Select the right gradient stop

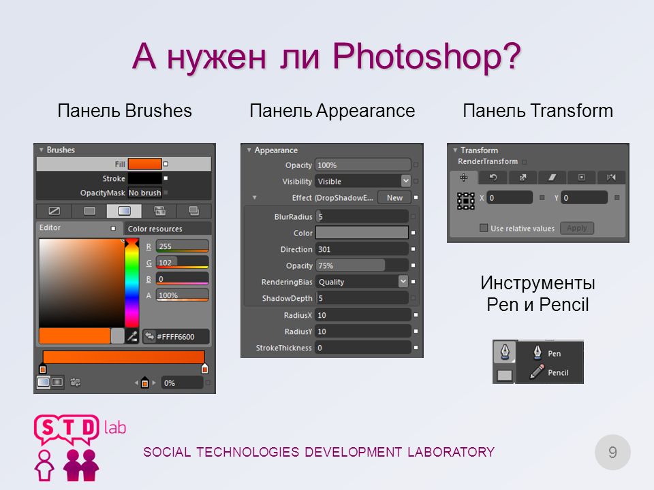[204, 369]
